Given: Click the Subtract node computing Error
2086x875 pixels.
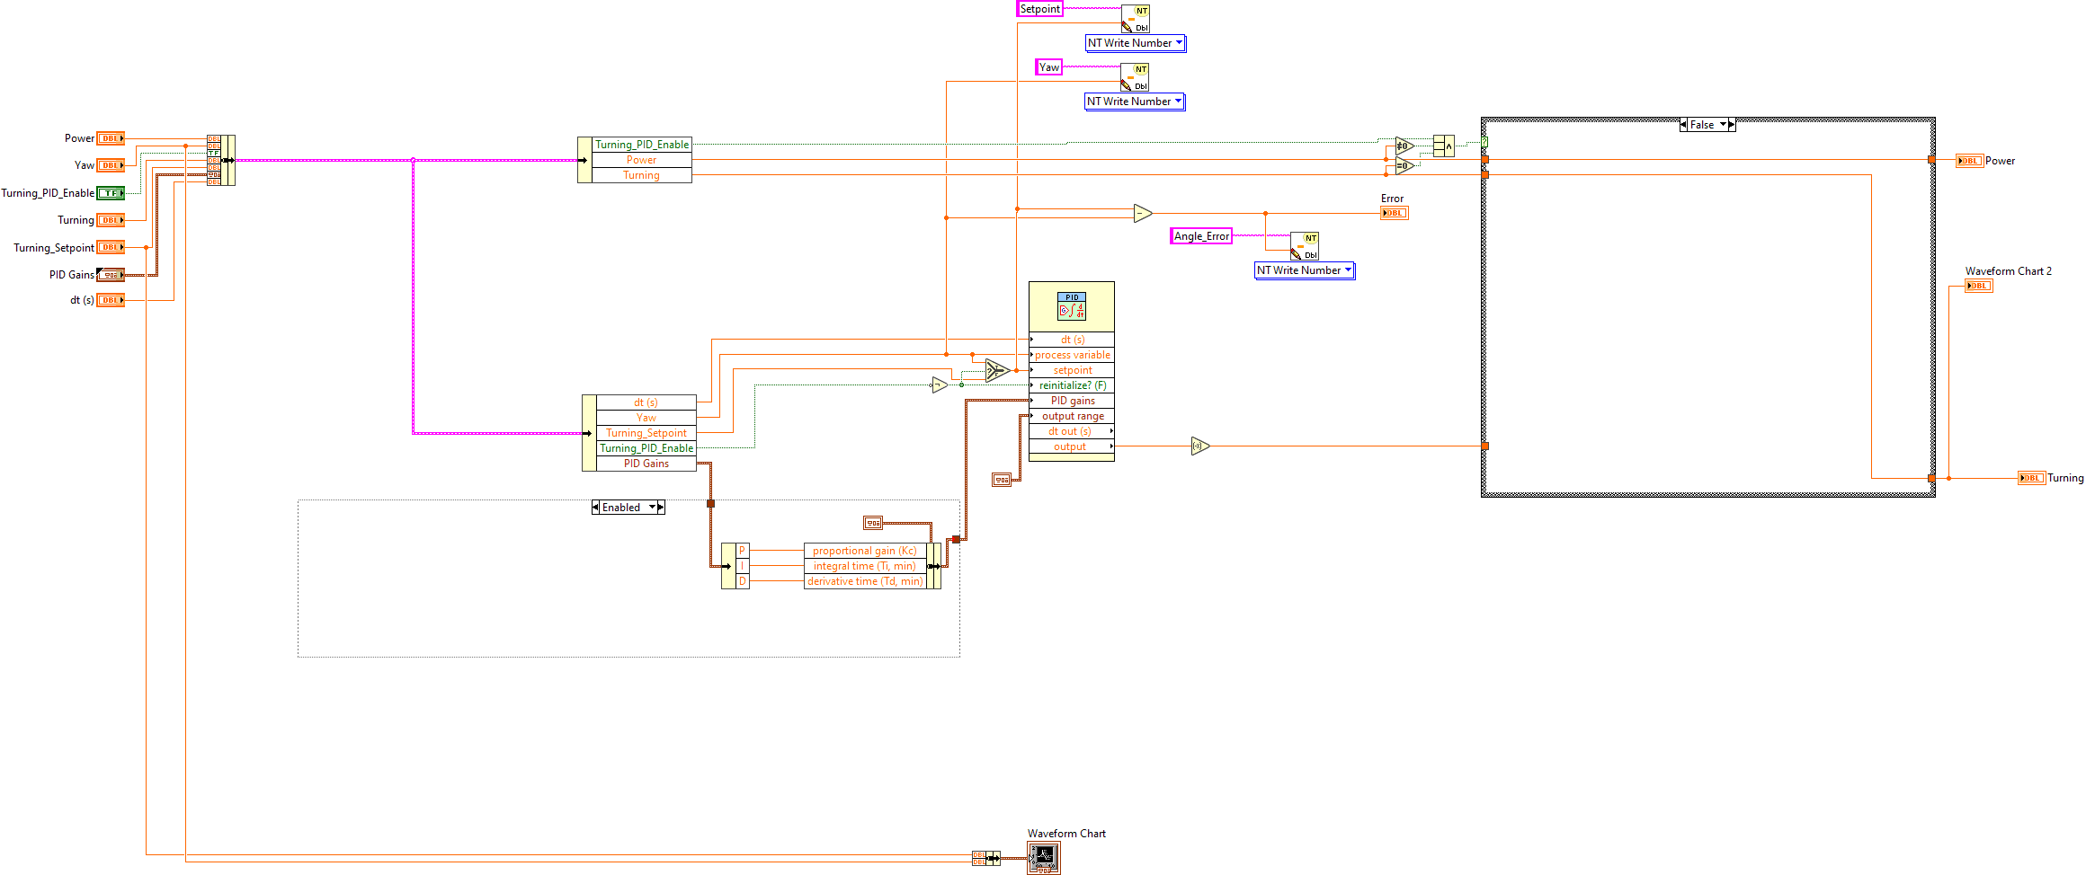Looking at the screenshot, I should point(1142,212).
